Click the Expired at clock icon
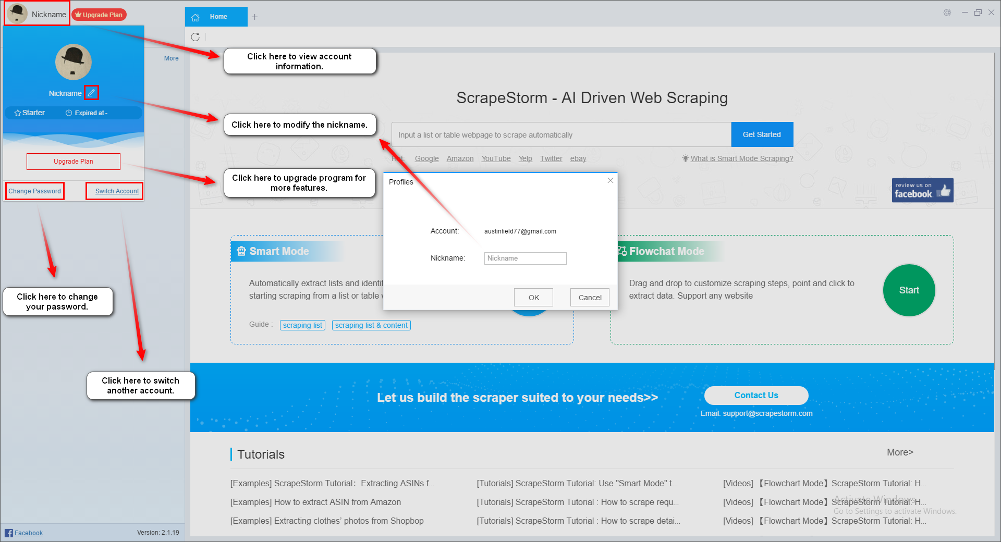1001x542 pixels. point(69,113)
